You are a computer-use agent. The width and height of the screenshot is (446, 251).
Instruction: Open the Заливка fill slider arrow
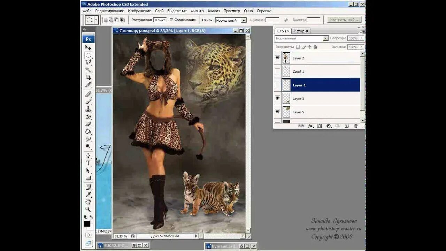pos(361,47)
